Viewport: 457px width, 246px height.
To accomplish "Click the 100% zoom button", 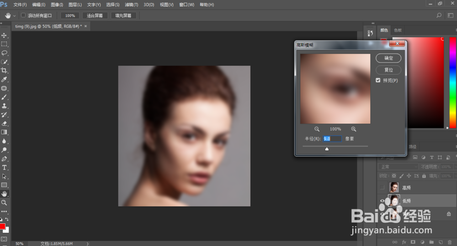I will (70, 15).
